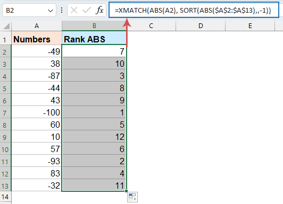Click the Cancel (X) formula icon
The height and width of the screenshot is (204, 283).
(74, 10)
